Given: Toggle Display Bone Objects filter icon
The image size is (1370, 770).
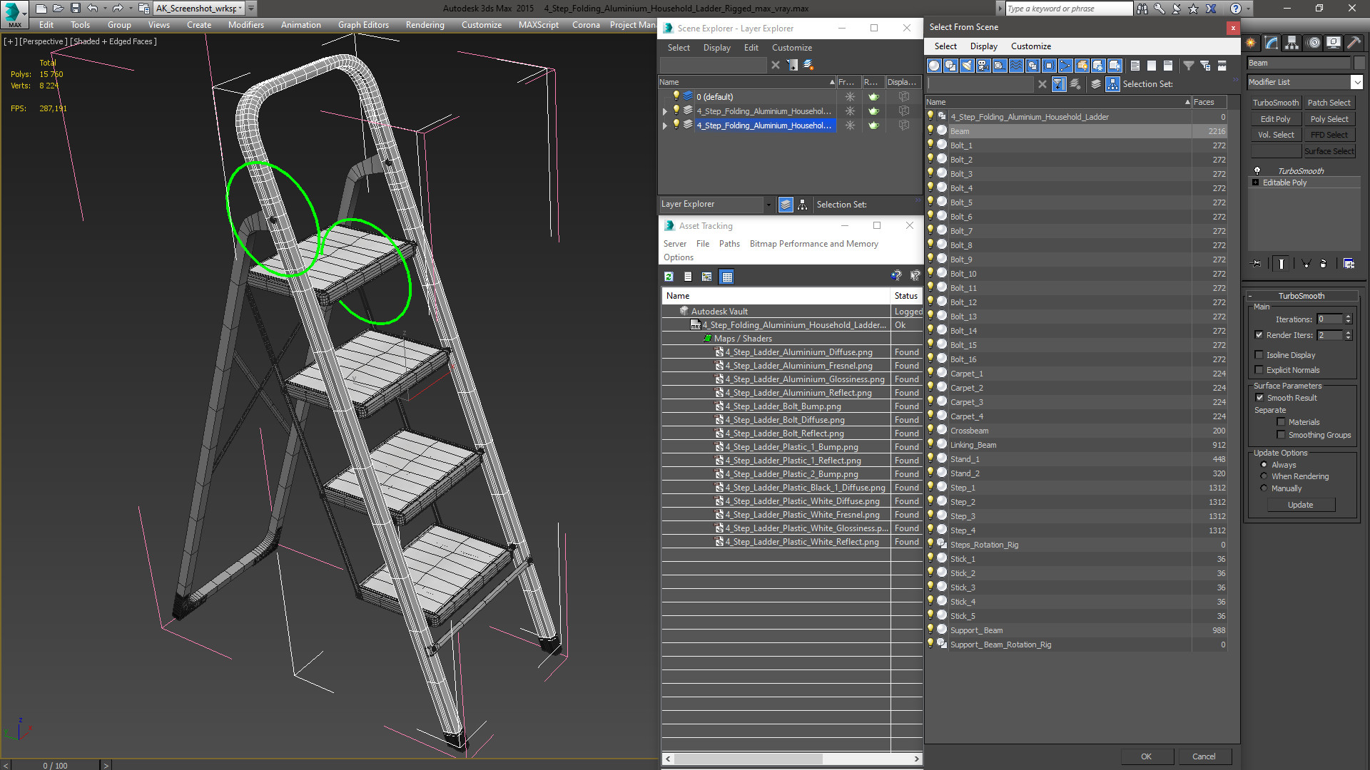Looking at the screenshot, I should click(1065, 66).
